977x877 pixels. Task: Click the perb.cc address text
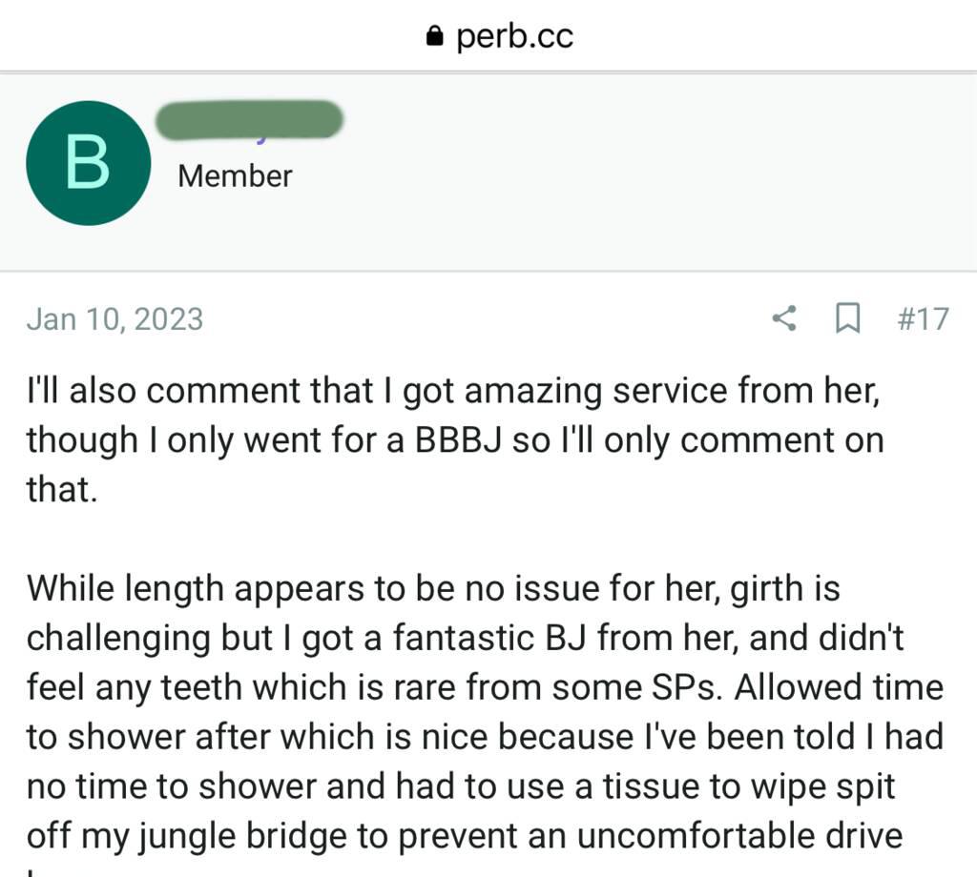coord(514,36)
